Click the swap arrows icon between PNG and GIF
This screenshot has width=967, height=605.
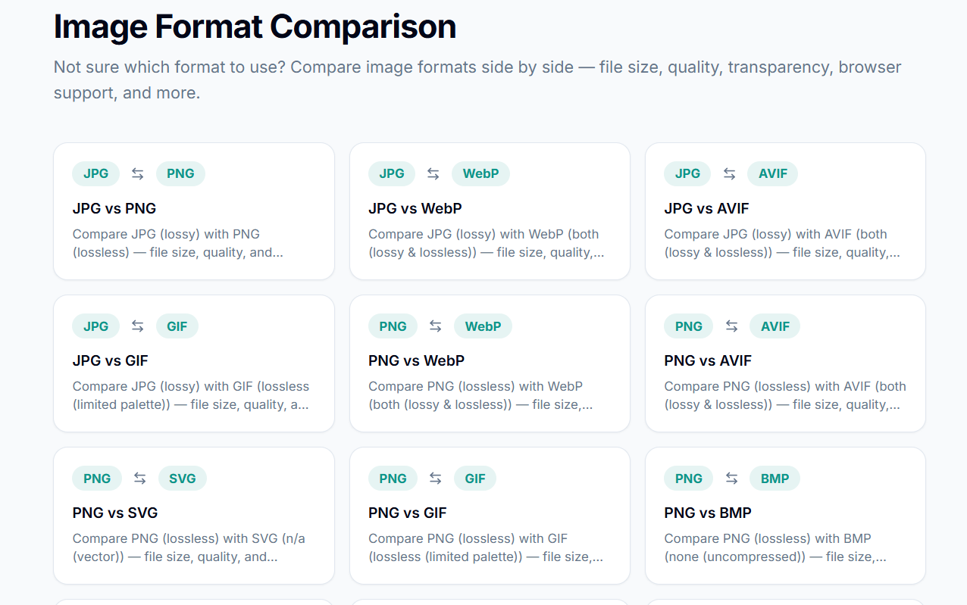pyautogui.click(x=435, y=478)
